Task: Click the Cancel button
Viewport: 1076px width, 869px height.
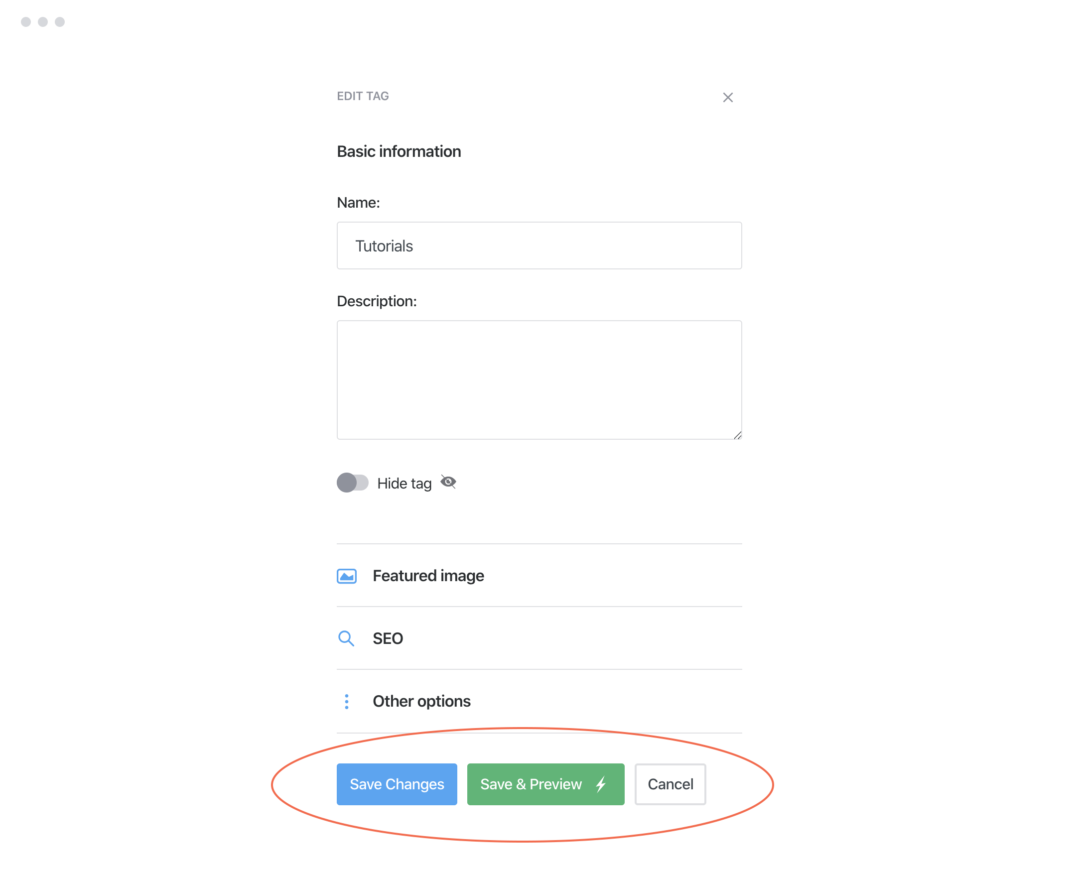Action: click(670, 784)
